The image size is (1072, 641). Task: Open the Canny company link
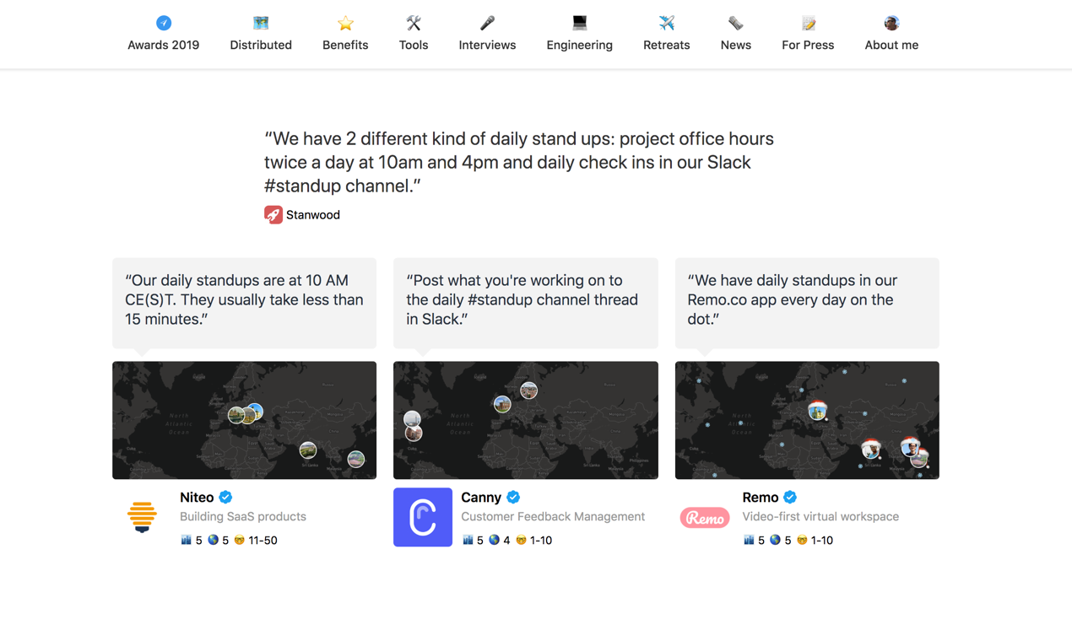pos(481,498)
